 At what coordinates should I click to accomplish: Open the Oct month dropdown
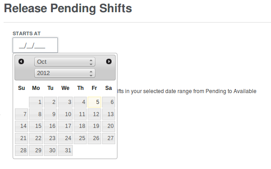coord(65,62)
